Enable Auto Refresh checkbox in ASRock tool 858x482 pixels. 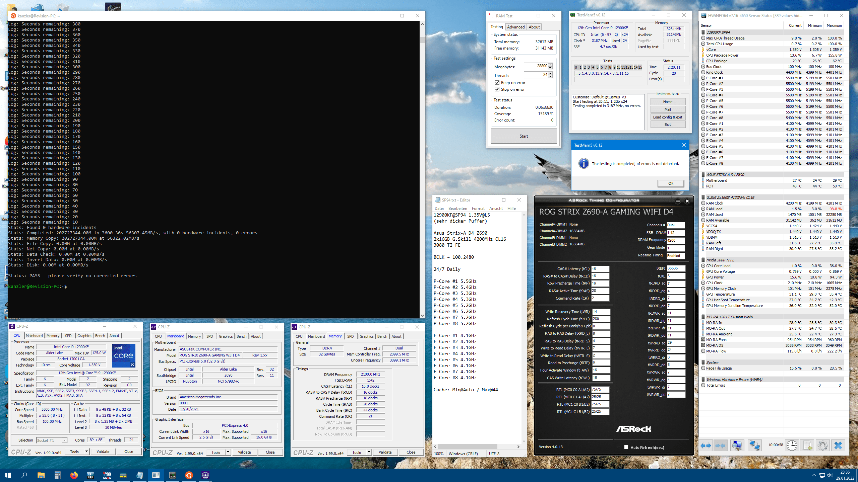[x=626, y=447]
